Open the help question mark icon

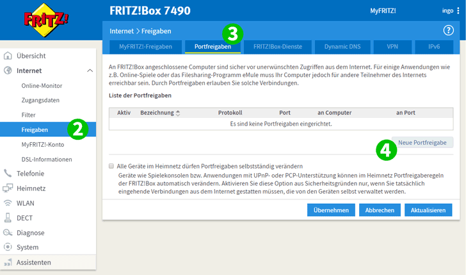(x=449, y=30)
